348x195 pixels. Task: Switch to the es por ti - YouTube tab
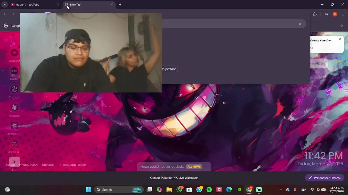(35, 5)
